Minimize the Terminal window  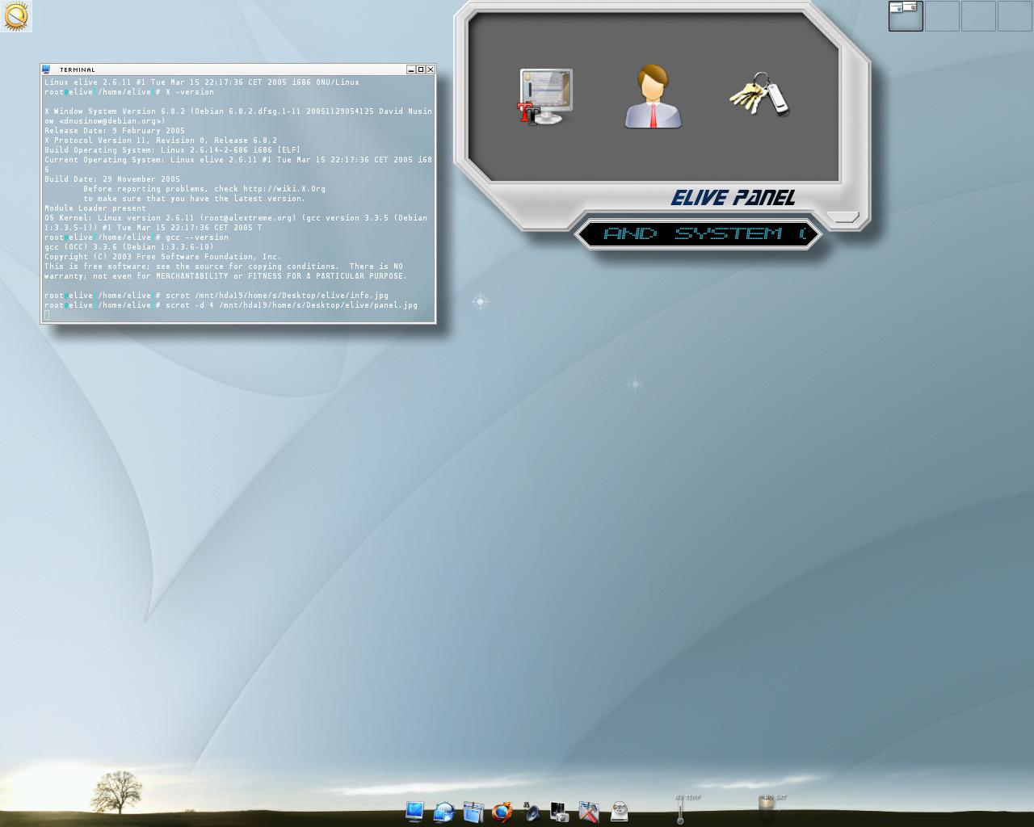[x=410, y=69]
